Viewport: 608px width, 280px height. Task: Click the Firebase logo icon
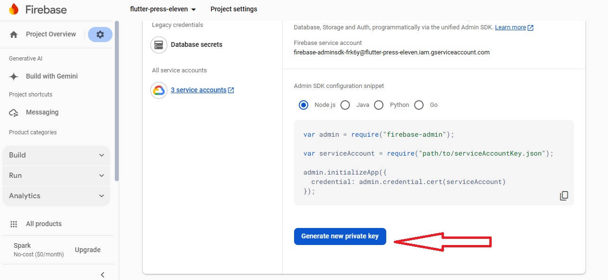[14, 9]
